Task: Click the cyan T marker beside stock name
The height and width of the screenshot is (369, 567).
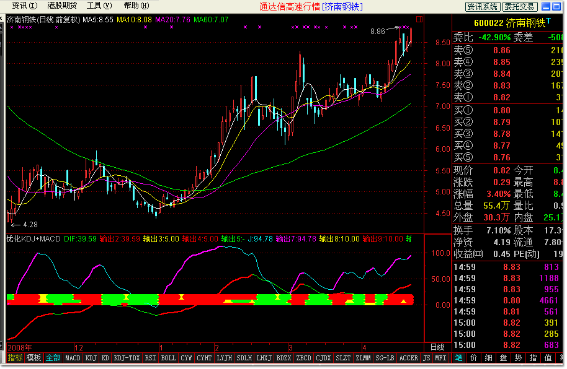Action: (548, 21)
